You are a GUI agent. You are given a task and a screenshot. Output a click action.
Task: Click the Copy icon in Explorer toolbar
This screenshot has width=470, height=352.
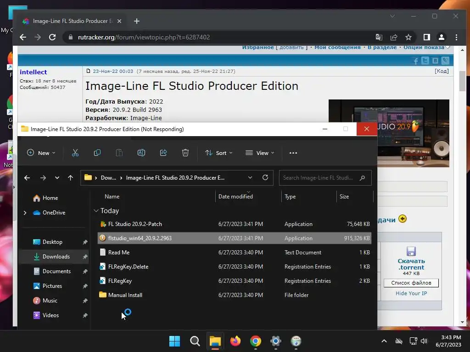pyautogui.click(x=97, y=153)
